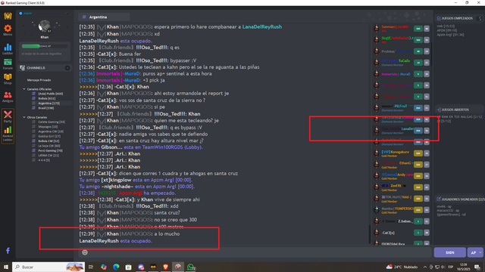485x272 pixels.
Task: Click the taskbar Buscar search box
Action: pos(48,267)
